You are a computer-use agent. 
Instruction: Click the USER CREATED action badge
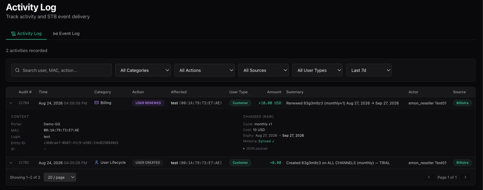148,163
